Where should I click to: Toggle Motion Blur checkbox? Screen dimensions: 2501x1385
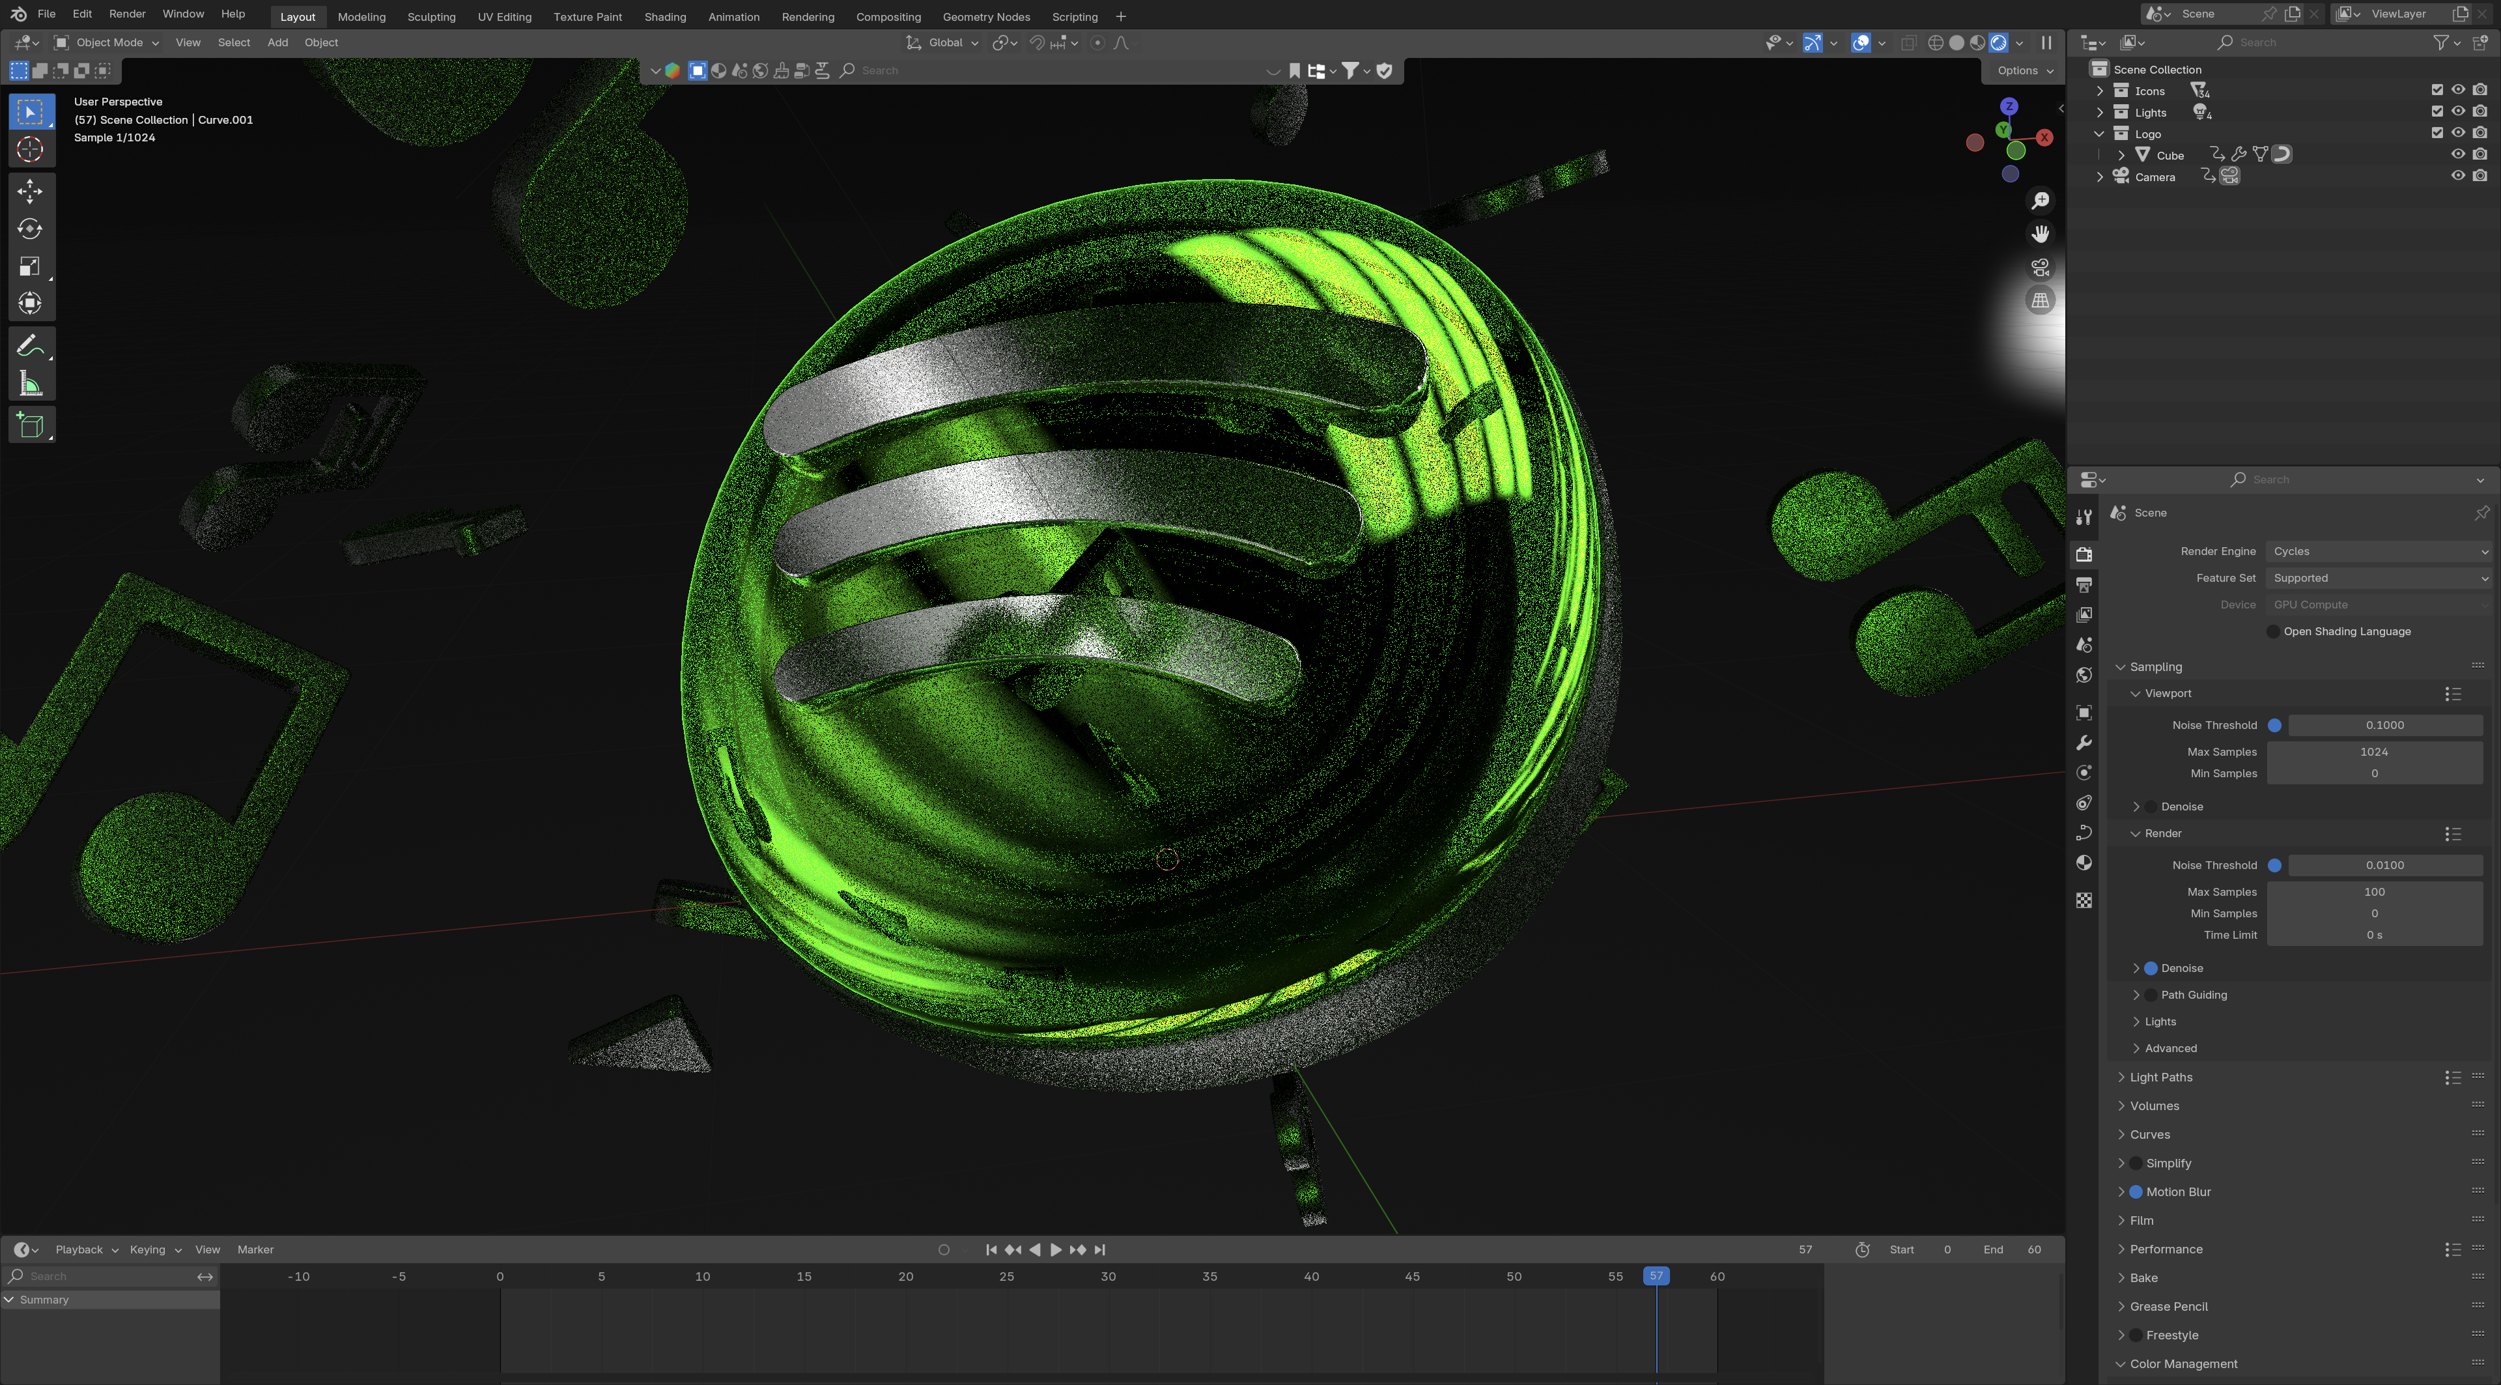tap(2135, 1192)
